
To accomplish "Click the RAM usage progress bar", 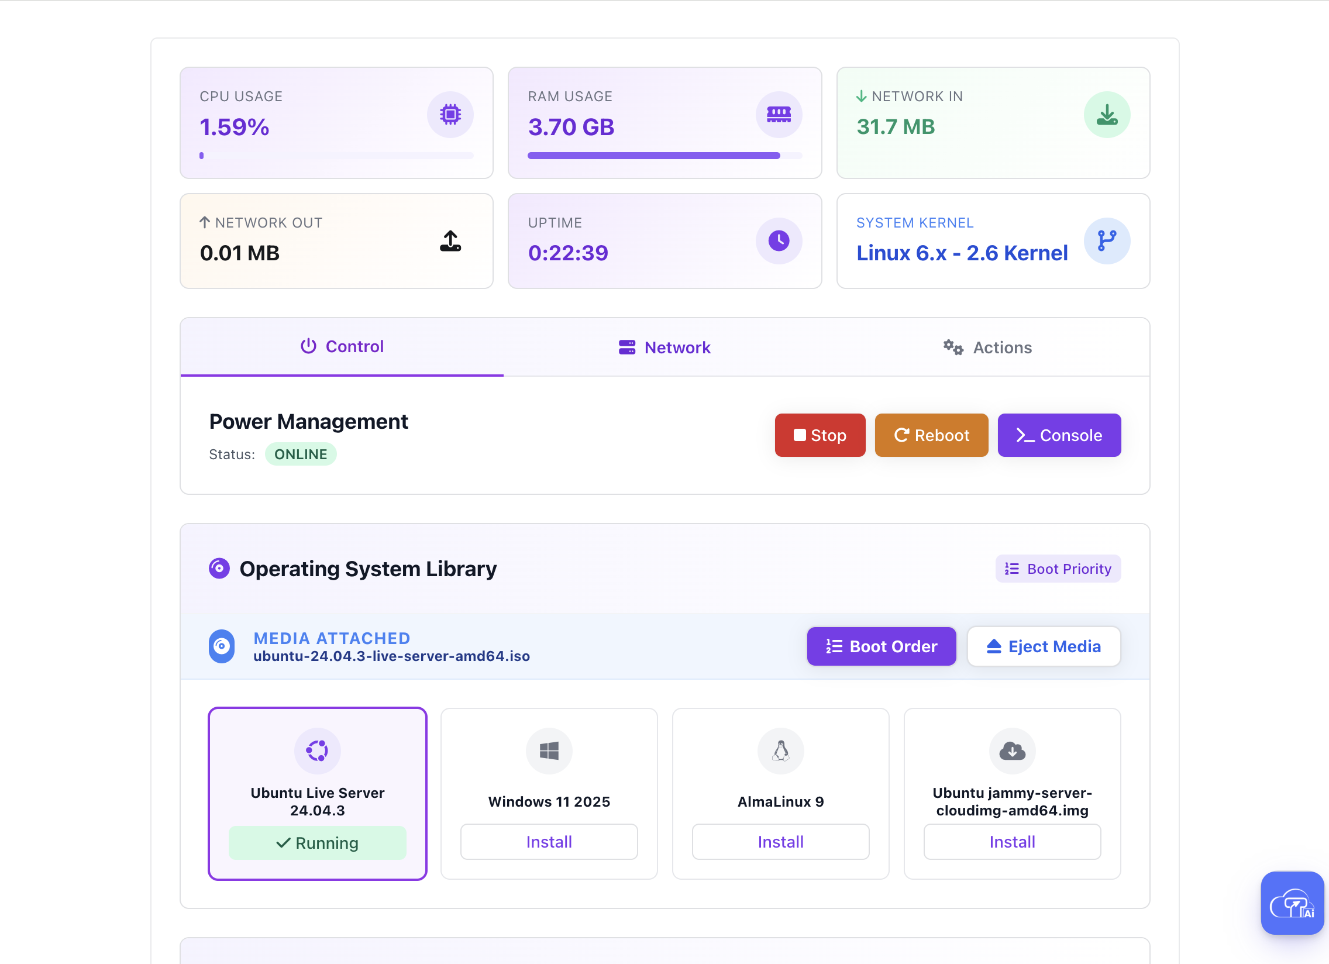I will click(664, 155).
